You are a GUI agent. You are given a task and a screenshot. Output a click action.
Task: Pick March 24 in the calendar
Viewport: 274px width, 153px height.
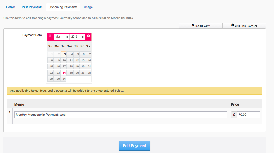64,73
